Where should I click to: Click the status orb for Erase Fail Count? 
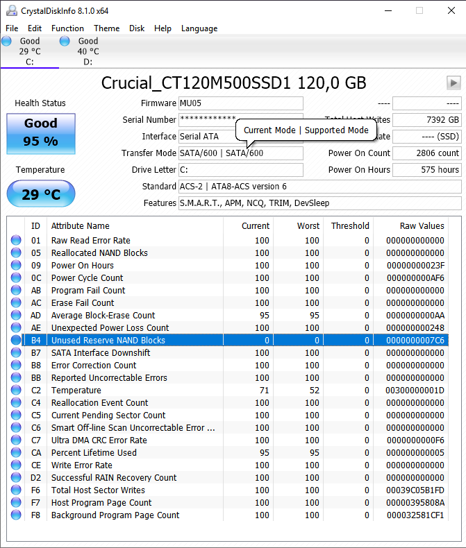point(16,302)
